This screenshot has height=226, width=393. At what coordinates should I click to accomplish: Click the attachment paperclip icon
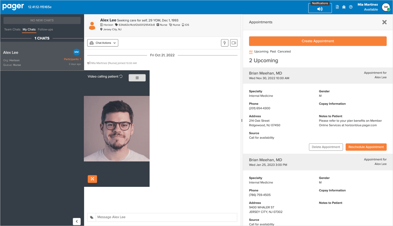(x=92, y=217)
